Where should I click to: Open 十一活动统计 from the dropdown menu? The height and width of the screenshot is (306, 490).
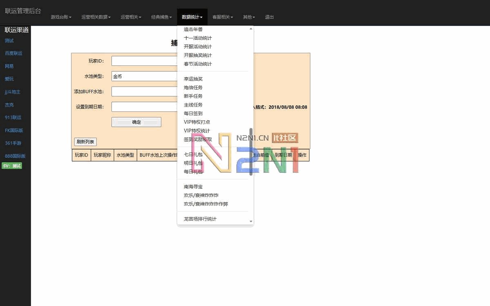tap(198, 38)
